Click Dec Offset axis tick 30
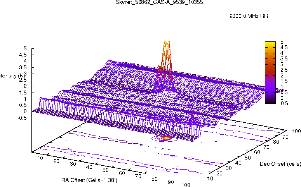Screen dimensions: 301x187 229,168
